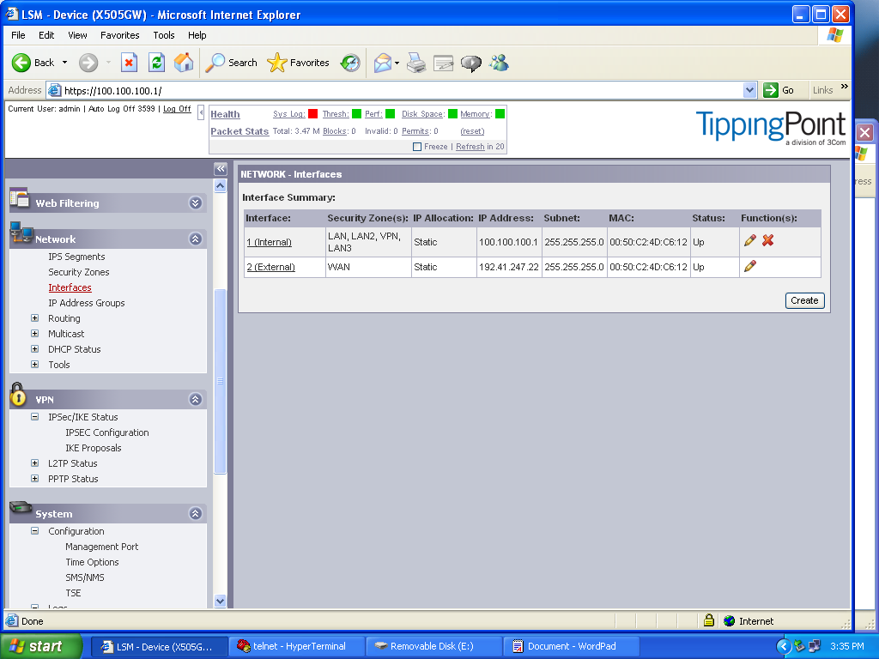Click the Home toolbar icon
This screenshot has height=659, width=879.
click(x=184, y=63)
